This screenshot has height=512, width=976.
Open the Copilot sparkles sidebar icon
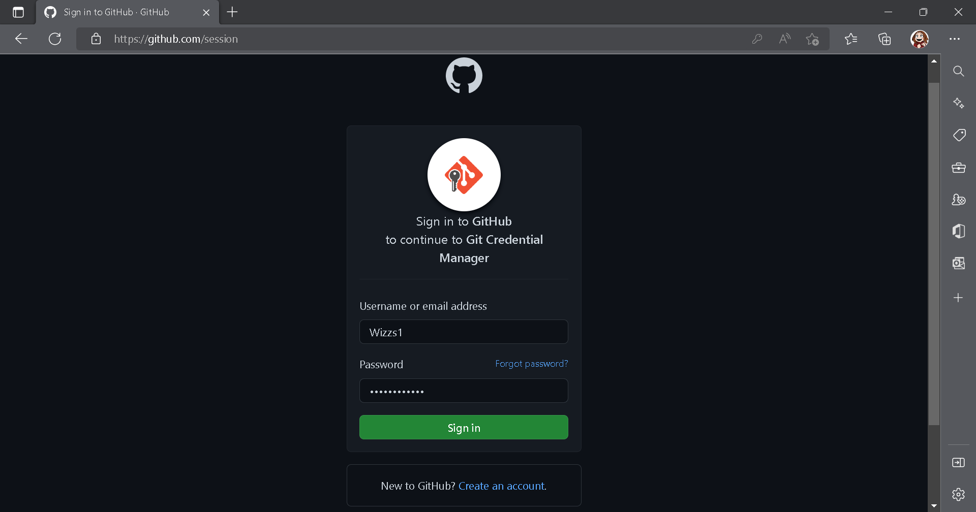click(x=959, y=103)
